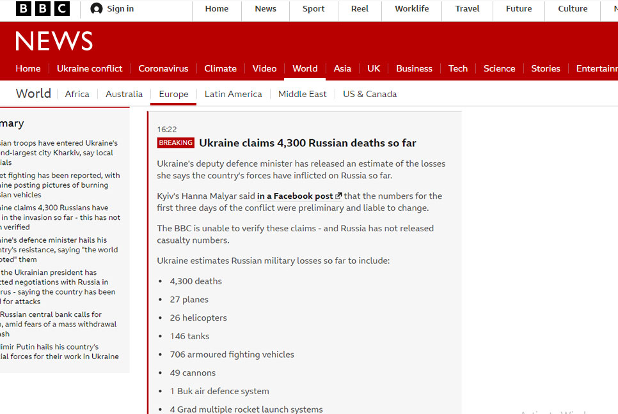This screenshot has height=414, width=618.
Task: Click paragraph 'The BBC is unable to verify'
Action: click(295, 234)
